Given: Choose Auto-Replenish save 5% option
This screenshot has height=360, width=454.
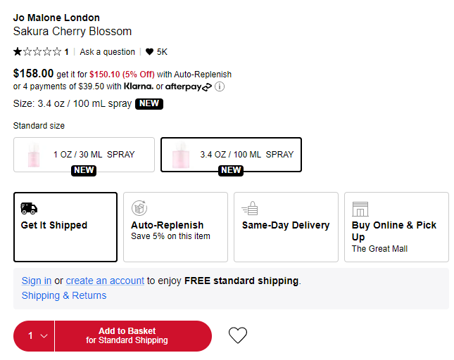Looking at the screenshot, I should coord(175,226).
